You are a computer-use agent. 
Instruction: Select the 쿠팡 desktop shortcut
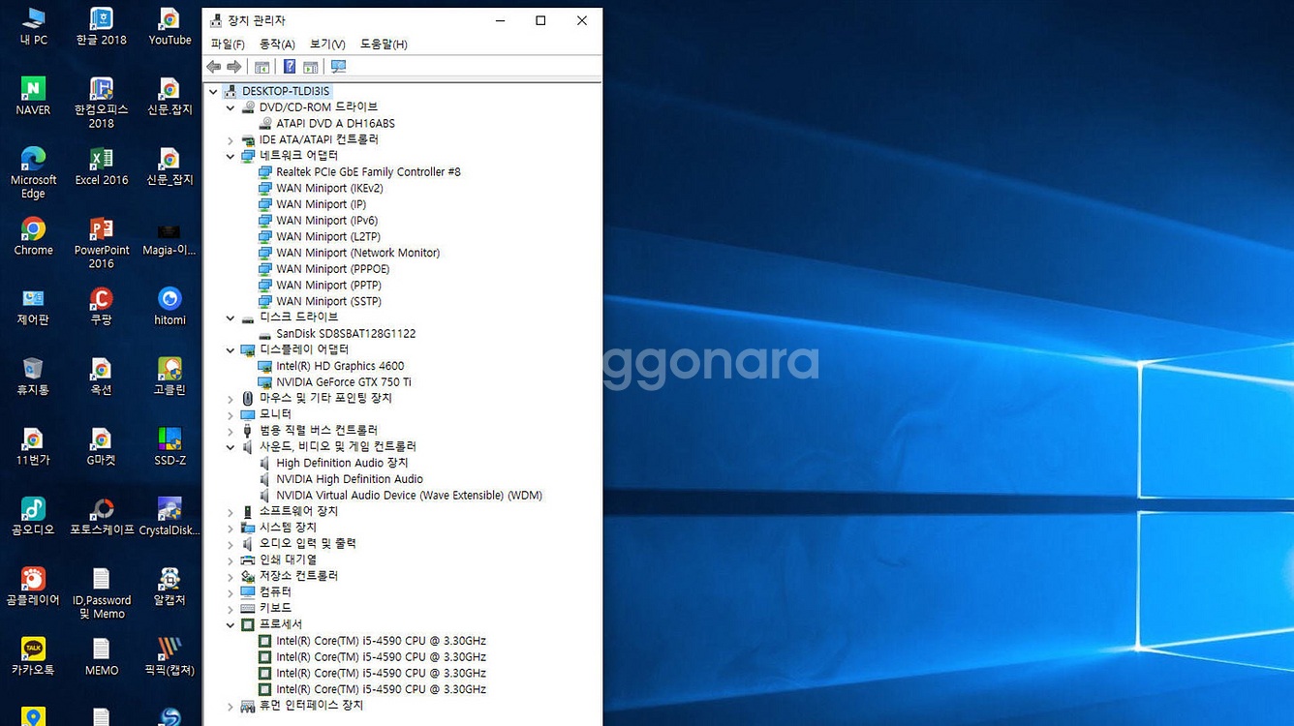(x=101, y=305)
